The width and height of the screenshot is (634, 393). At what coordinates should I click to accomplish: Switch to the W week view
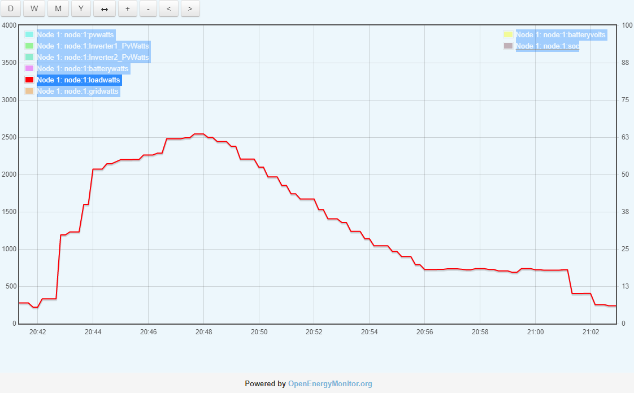[x=34, y=8]
